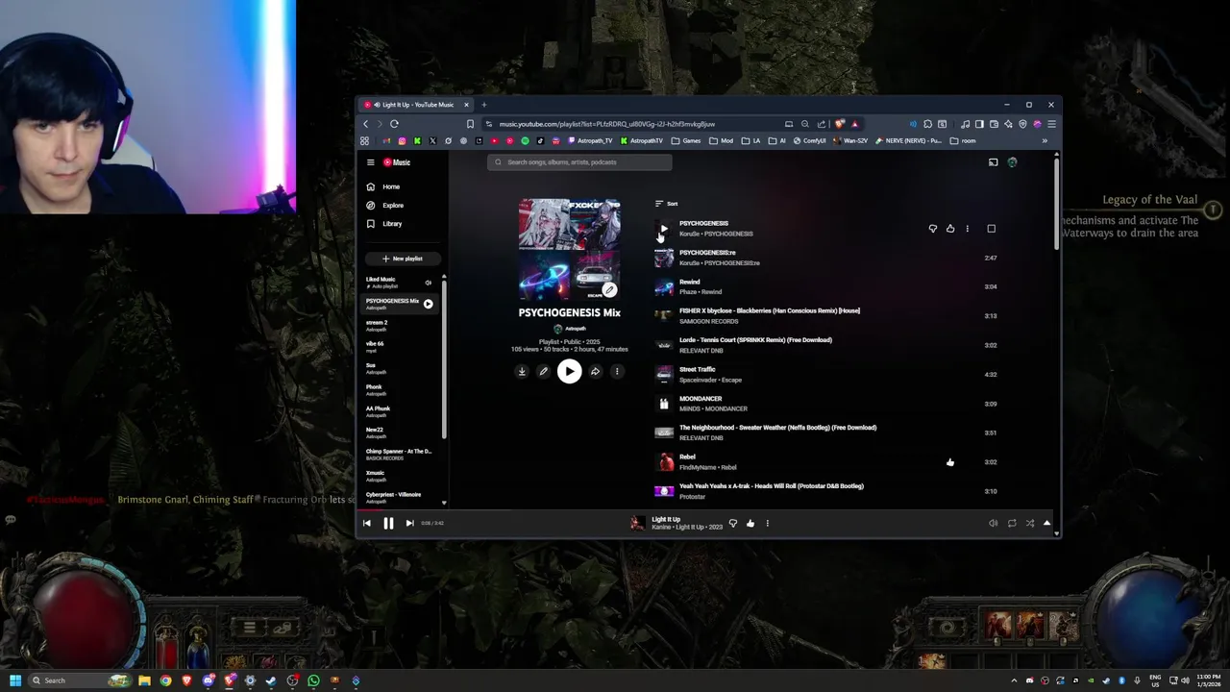The height and width of the screenshot is (692, 1230).
Task: Open the Xmusic playlist in sidebar
Action: coord(375,475)
